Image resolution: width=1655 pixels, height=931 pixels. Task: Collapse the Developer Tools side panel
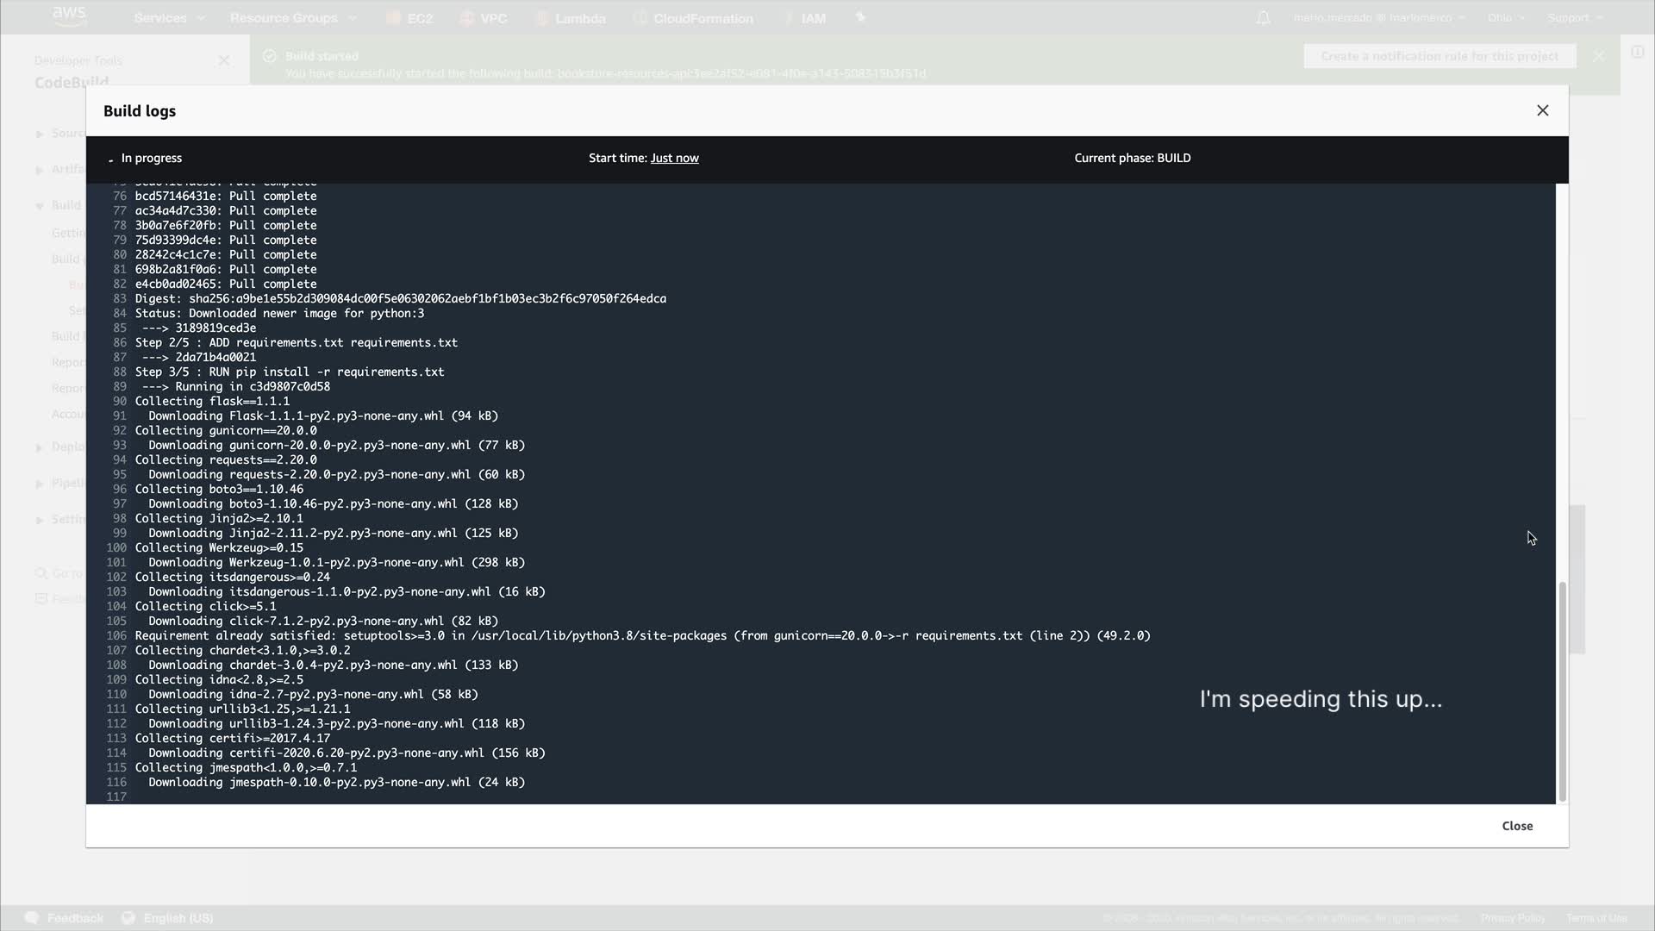[x=224, y=60]
